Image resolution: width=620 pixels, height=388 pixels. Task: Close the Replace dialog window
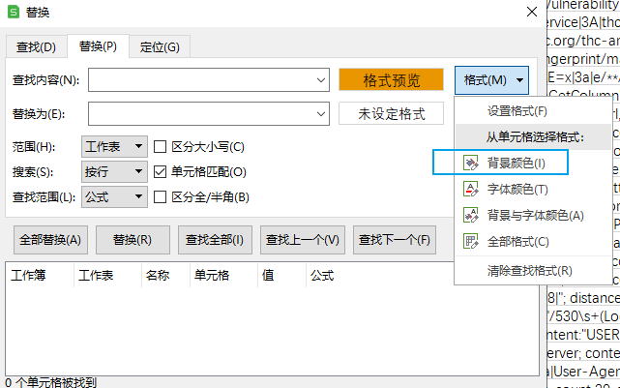[532, 12]
